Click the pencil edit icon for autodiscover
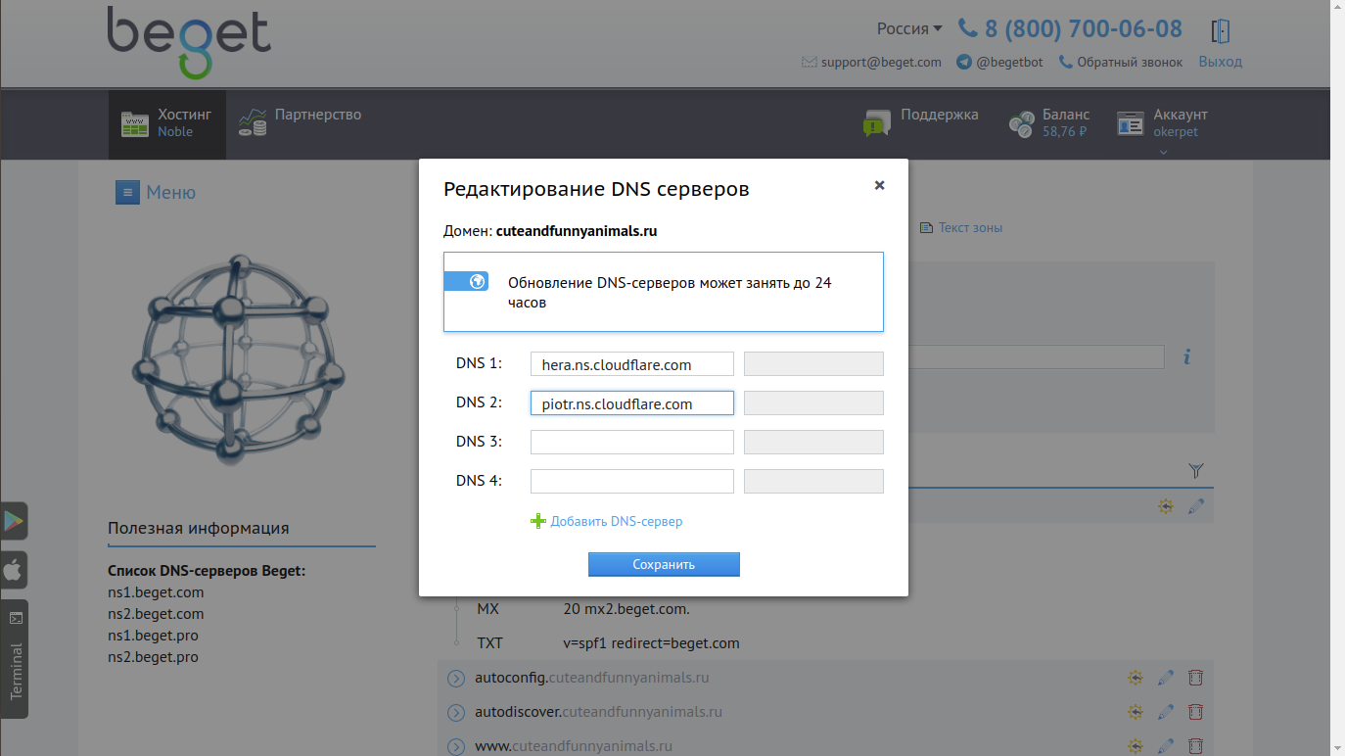 click(x=1165, y=712)
